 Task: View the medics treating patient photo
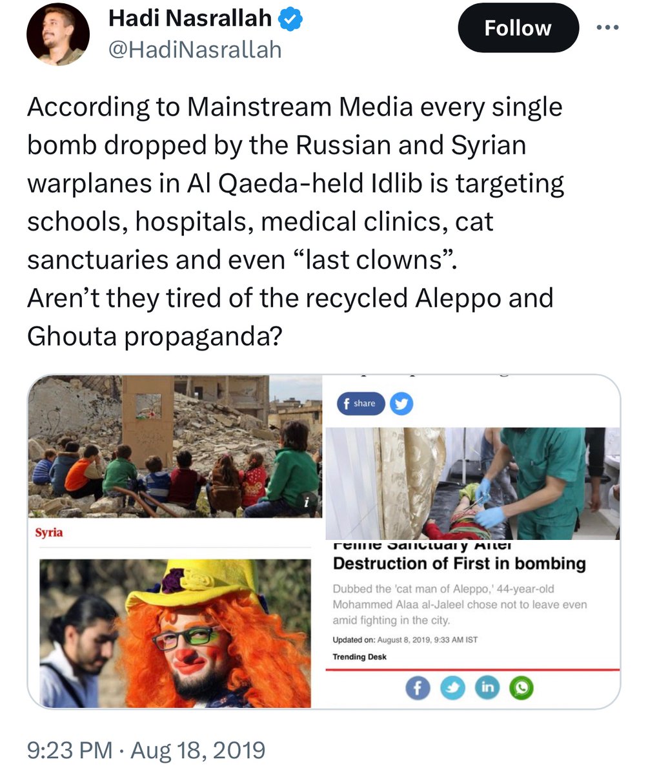[x=472, y=483]
